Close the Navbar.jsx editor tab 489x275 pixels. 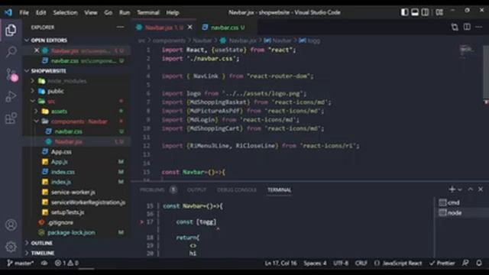coord(189,27)
